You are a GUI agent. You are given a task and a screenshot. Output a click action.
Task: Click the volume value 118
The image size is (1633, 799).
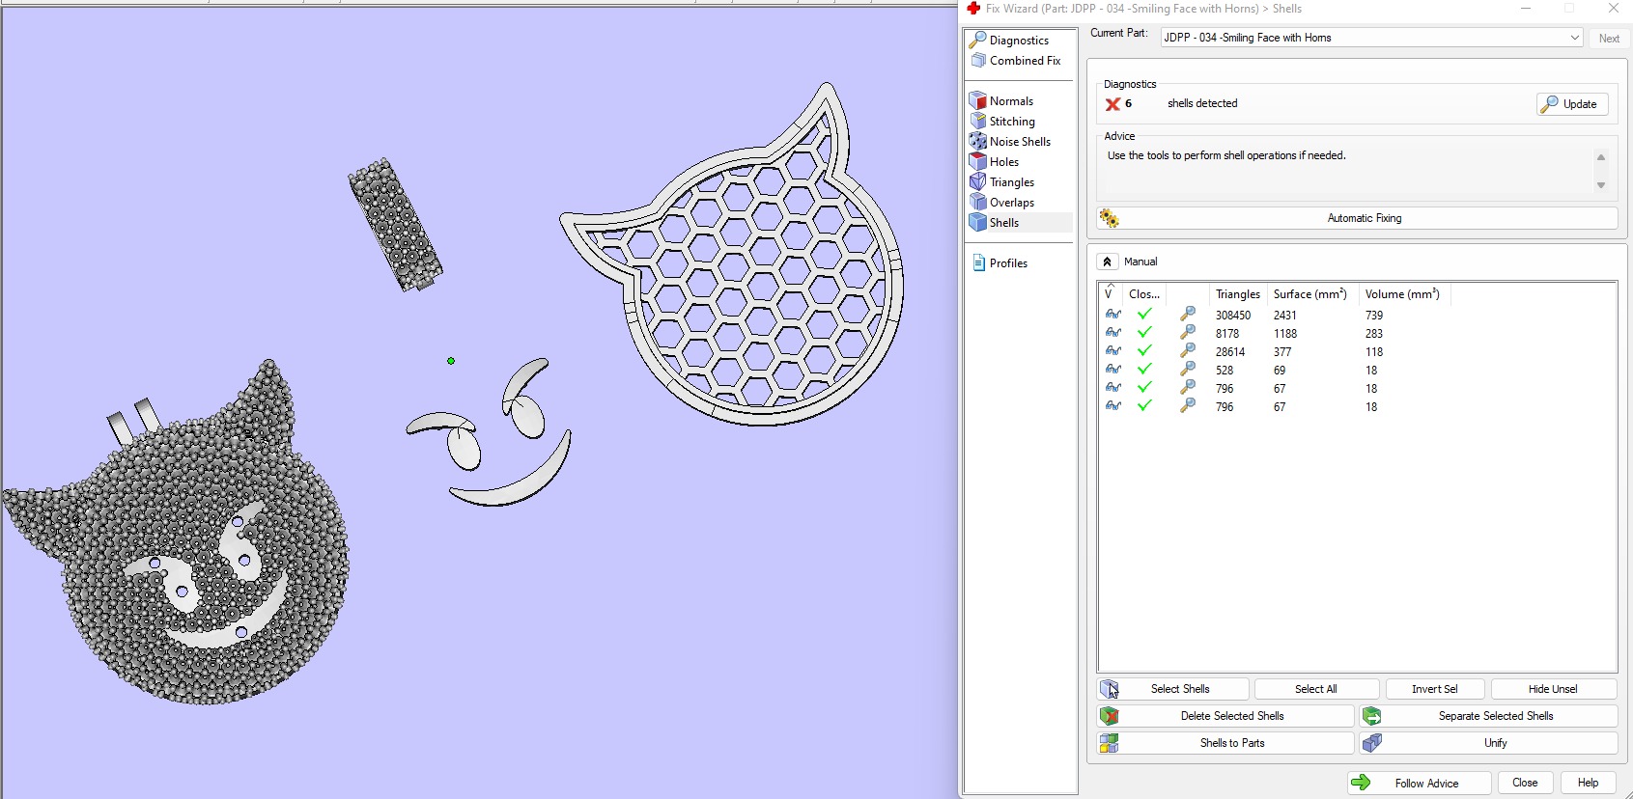click(1374, 352)
